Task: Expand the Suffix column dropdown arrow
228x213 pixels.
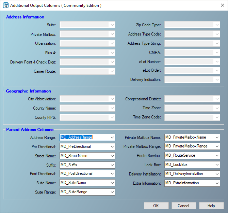Action: click(x=112, y=165)
